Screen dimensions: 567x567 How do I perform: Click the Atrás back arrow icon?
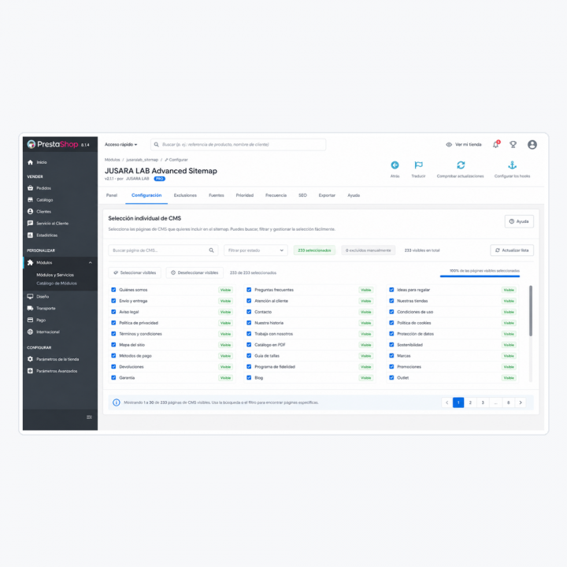[395, 165]
